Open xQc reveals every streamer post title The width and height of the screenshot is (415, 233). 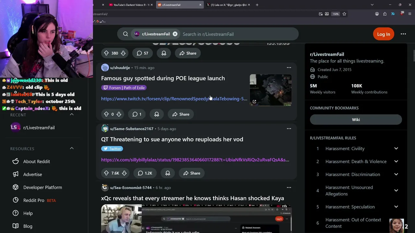point(193,198)
